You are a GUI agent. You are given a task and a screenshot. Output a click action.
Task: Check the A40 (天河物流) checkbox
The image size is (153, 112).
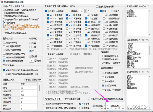(x=104, y=46)
